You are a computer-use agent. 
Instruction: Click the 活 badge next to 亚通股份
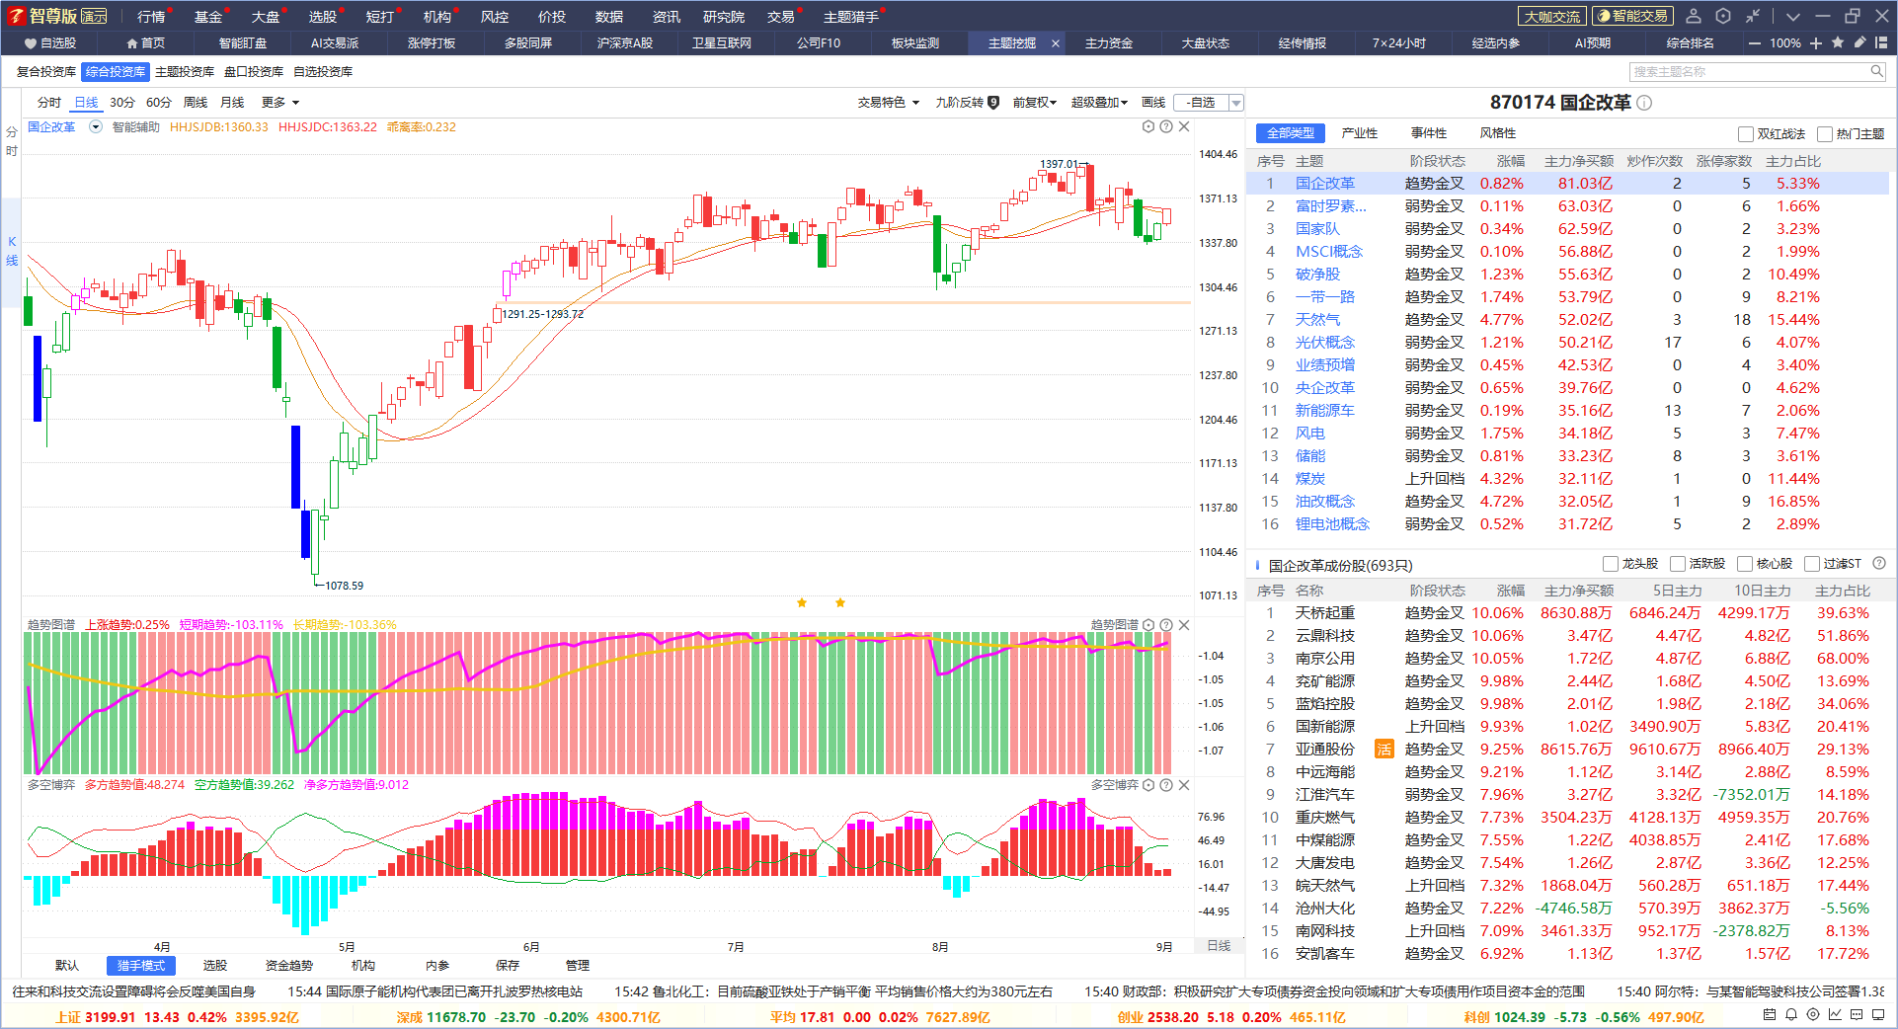coord(1384,750)
